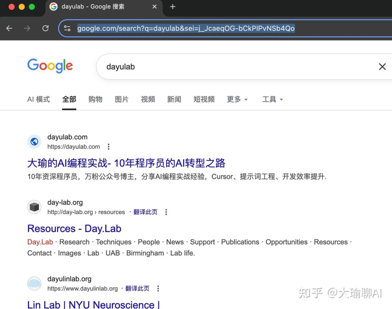Click the browser back arrow
This screenshot has width=392, height=309.
click(9, 28)
